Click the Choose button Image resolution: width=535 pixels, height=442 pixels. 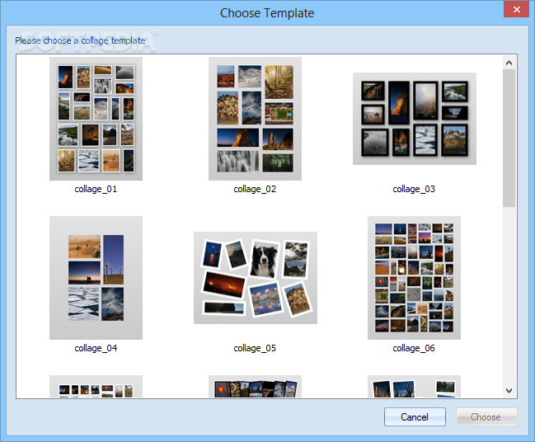pos(486,416)
